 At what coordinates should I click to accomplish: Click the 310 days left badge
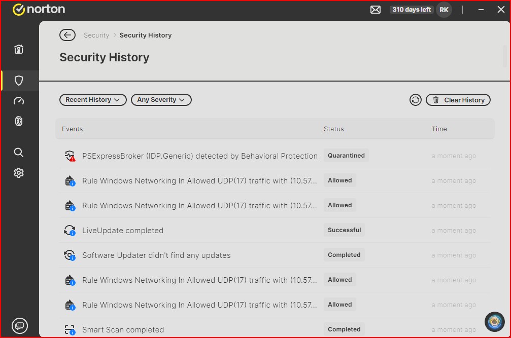[411, 10]
